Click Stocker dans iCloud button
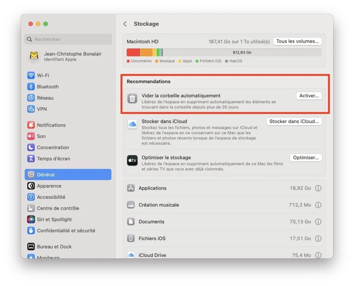This screenshot has height=286, width=354. [294, 122]
